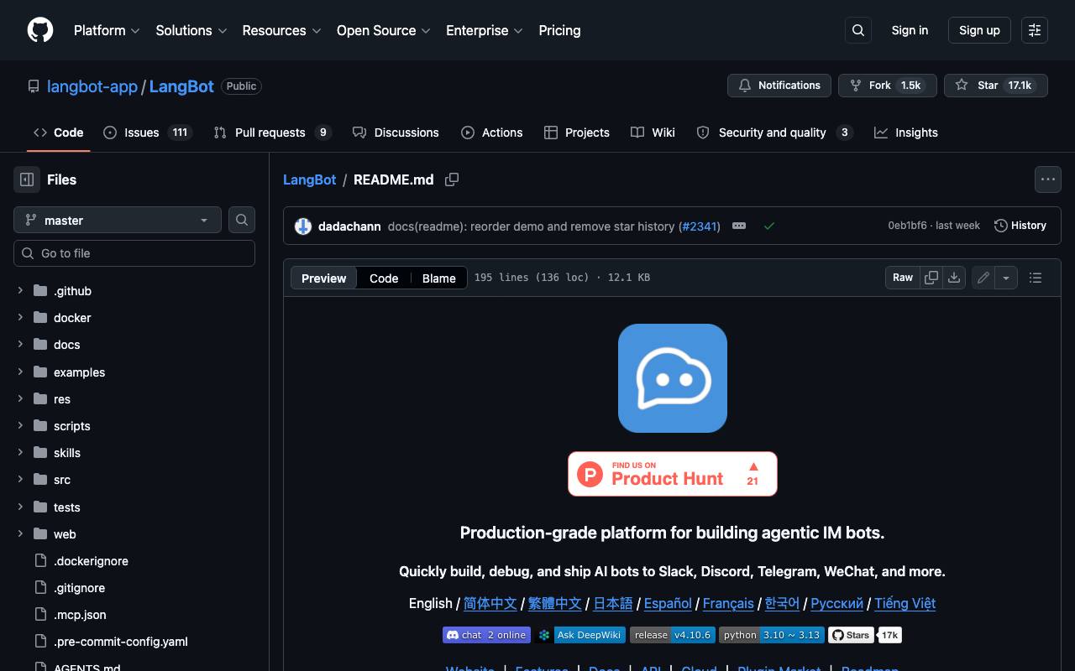
Task: Edit file pencil icon
Action: coord(983,278)
